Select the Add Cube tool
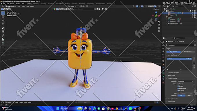The height and width of the screenshot is (111, 197). click(x=3, y=43)
